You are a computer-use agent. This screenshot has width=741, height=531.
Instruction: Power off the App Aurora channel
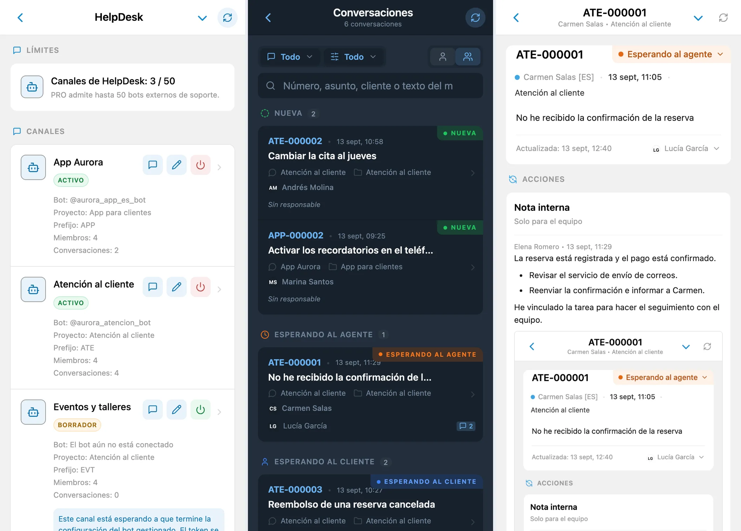point(200,165)
